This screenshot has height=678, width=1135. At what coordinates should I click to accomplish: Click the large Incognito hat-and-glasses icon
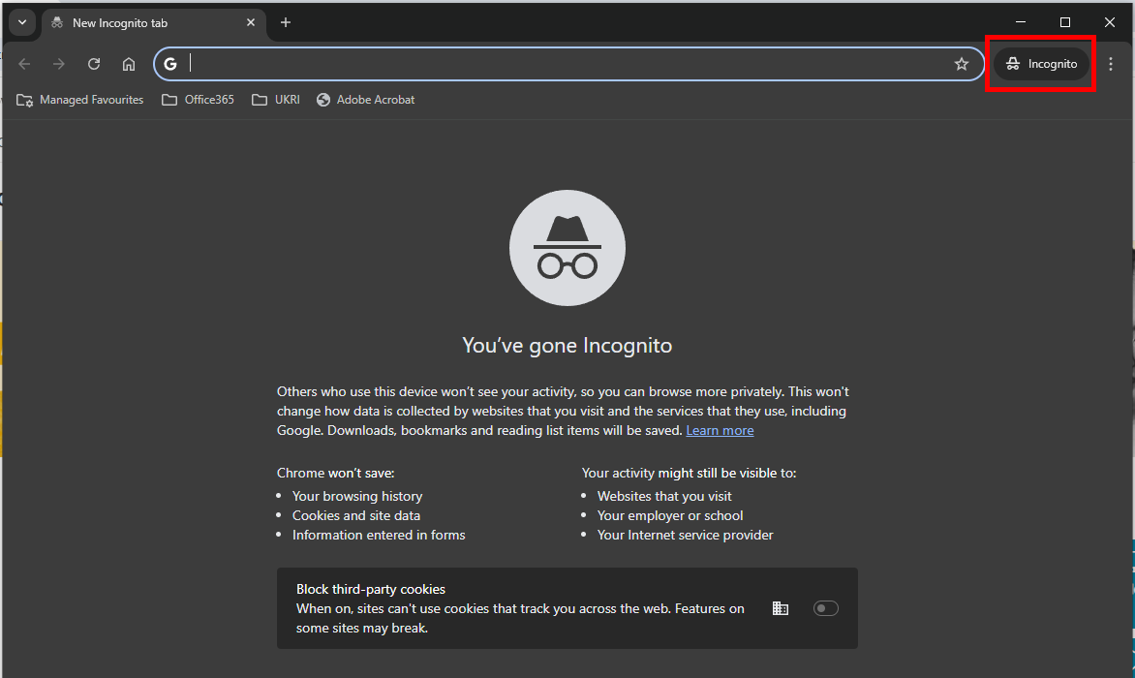point(567,247)
